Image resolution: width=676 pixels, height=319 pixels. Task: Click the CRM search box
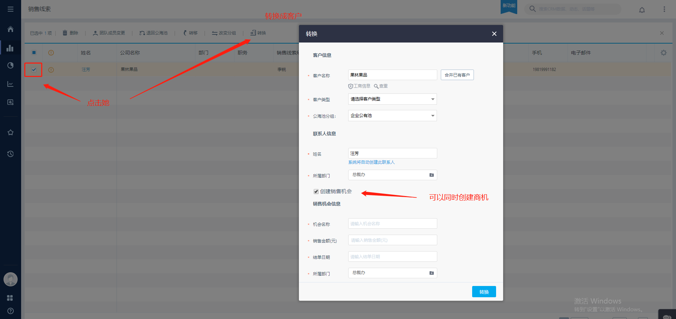coord(573,9)
